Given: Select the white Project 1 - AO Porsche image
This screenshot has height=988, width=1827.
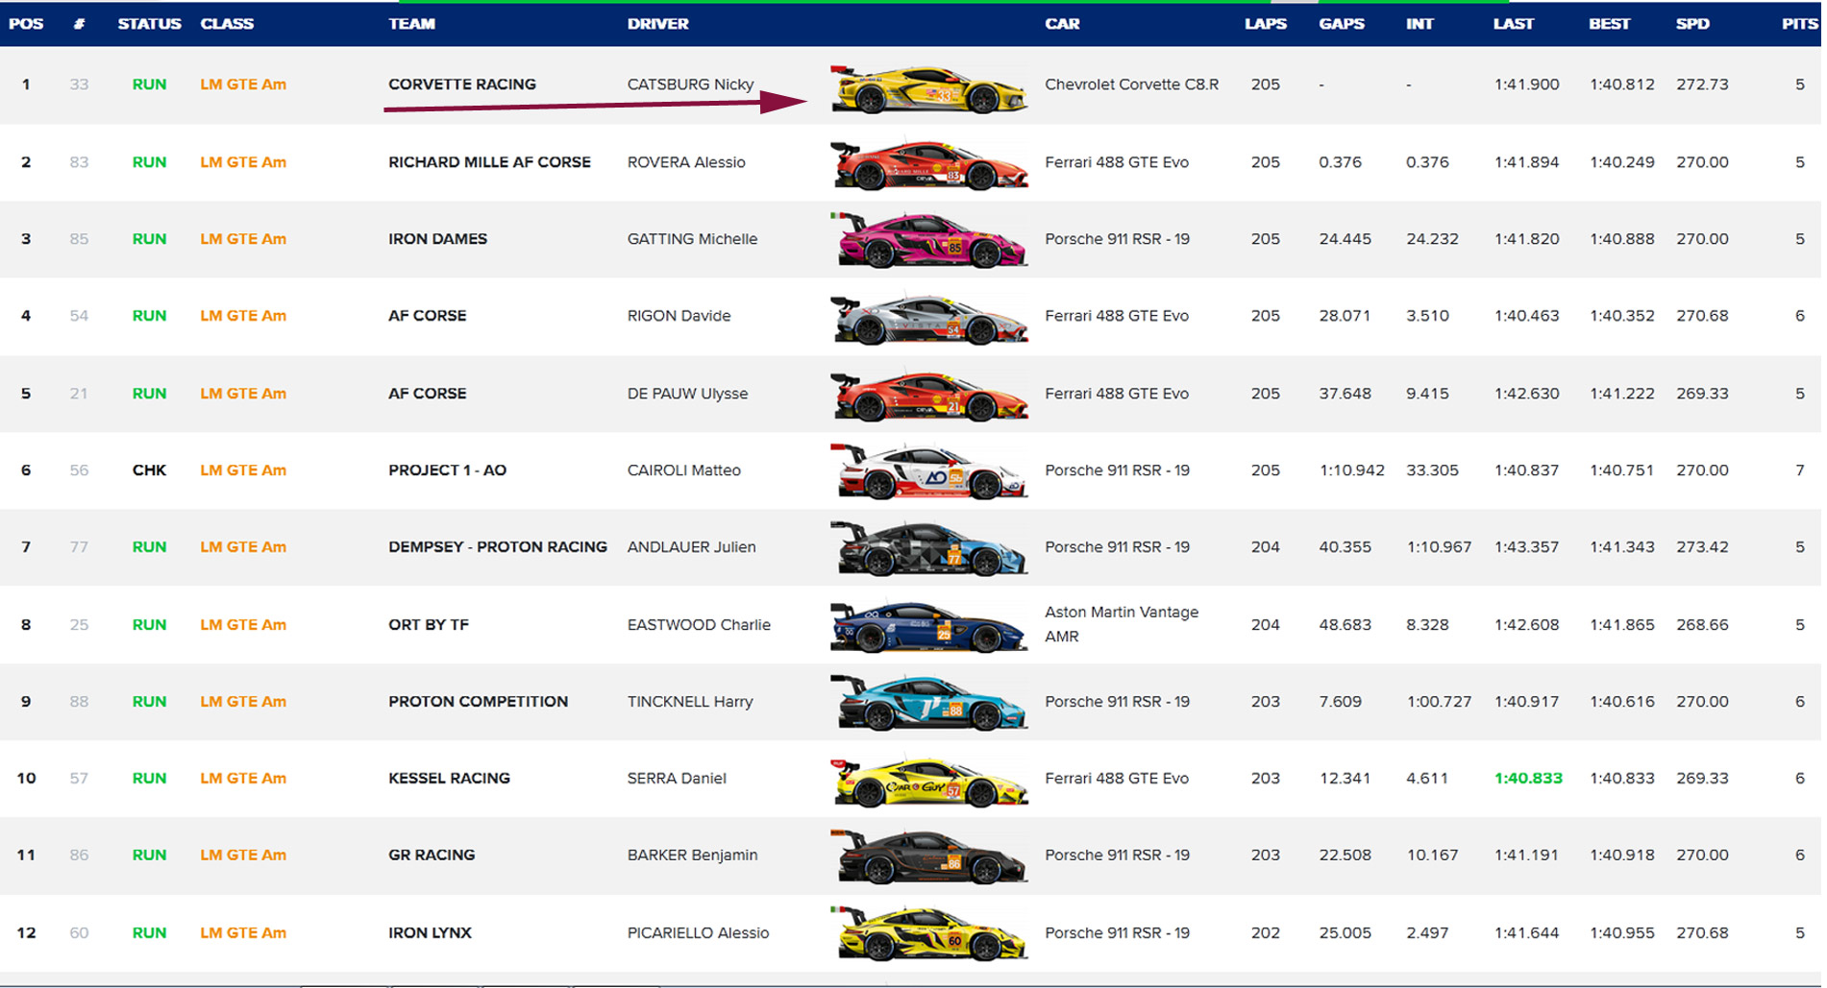Looking at the screenshot, I should tap(928, 472).
